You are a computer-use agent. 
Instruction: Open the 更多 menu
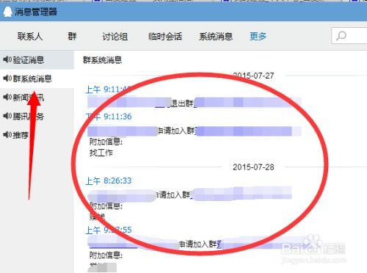tap(258, 37)
